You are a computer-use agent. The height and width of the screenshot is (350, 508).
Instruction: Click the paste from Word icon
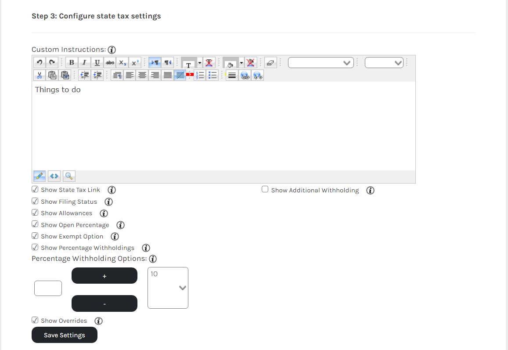point(65,75)
